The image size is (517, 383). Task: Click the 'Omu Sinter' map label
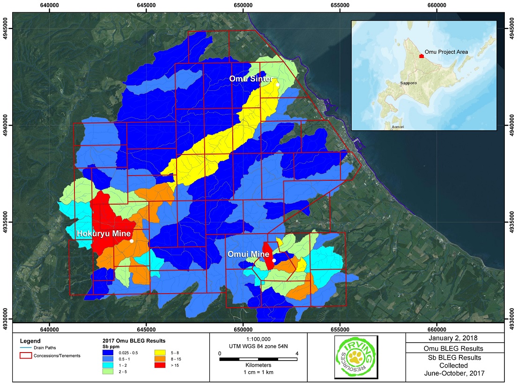pyautogui.click(x=251, y=79)
